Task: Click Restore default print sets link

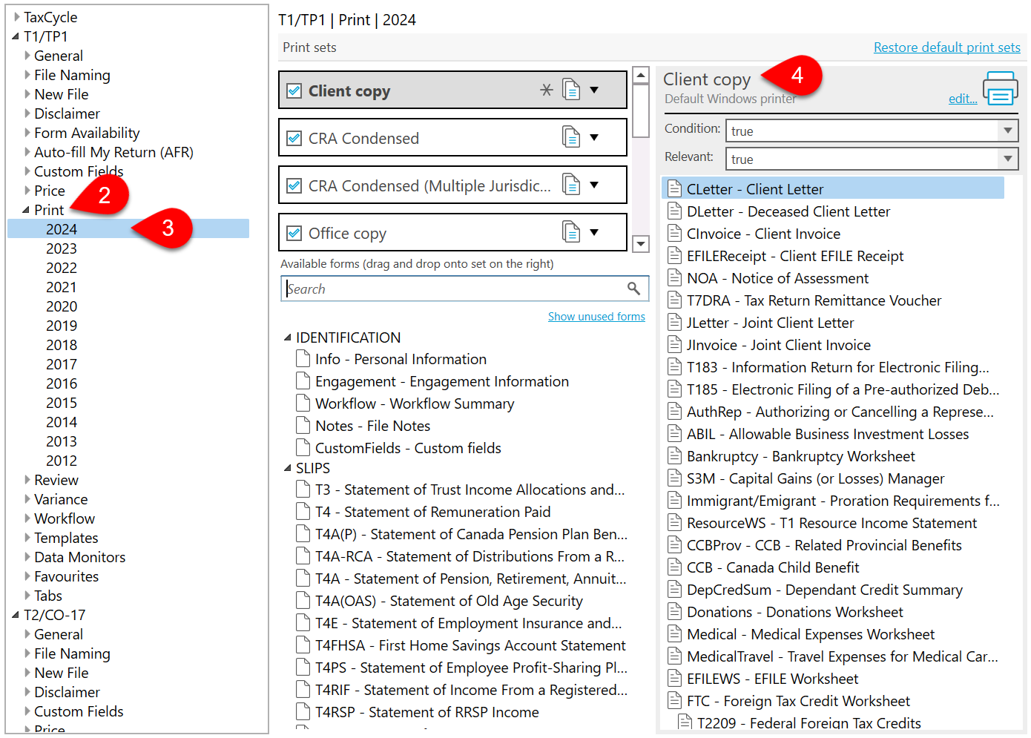Action: tap(946, 47)
